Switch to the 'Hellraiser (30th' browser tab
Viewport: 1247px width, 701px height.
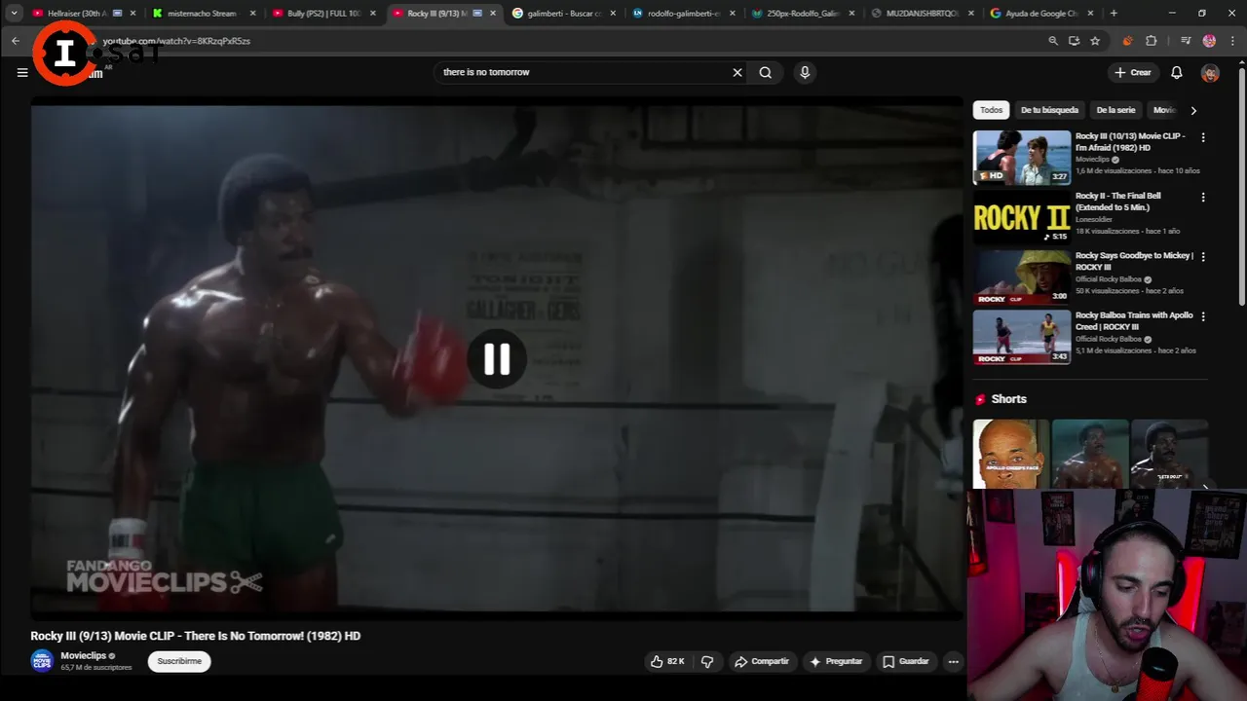pos(77,14)
